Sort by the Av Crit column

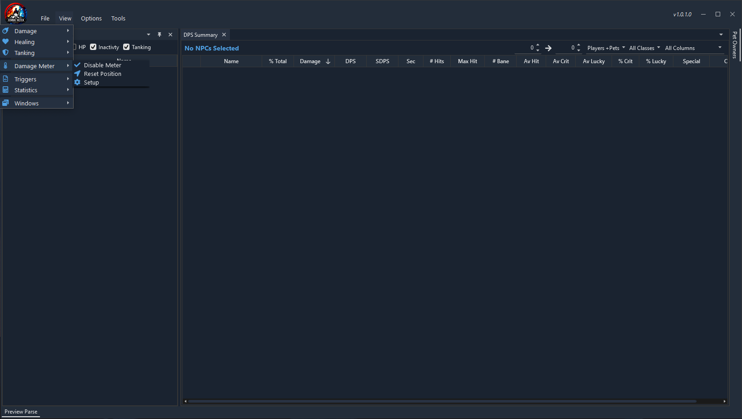561,61
